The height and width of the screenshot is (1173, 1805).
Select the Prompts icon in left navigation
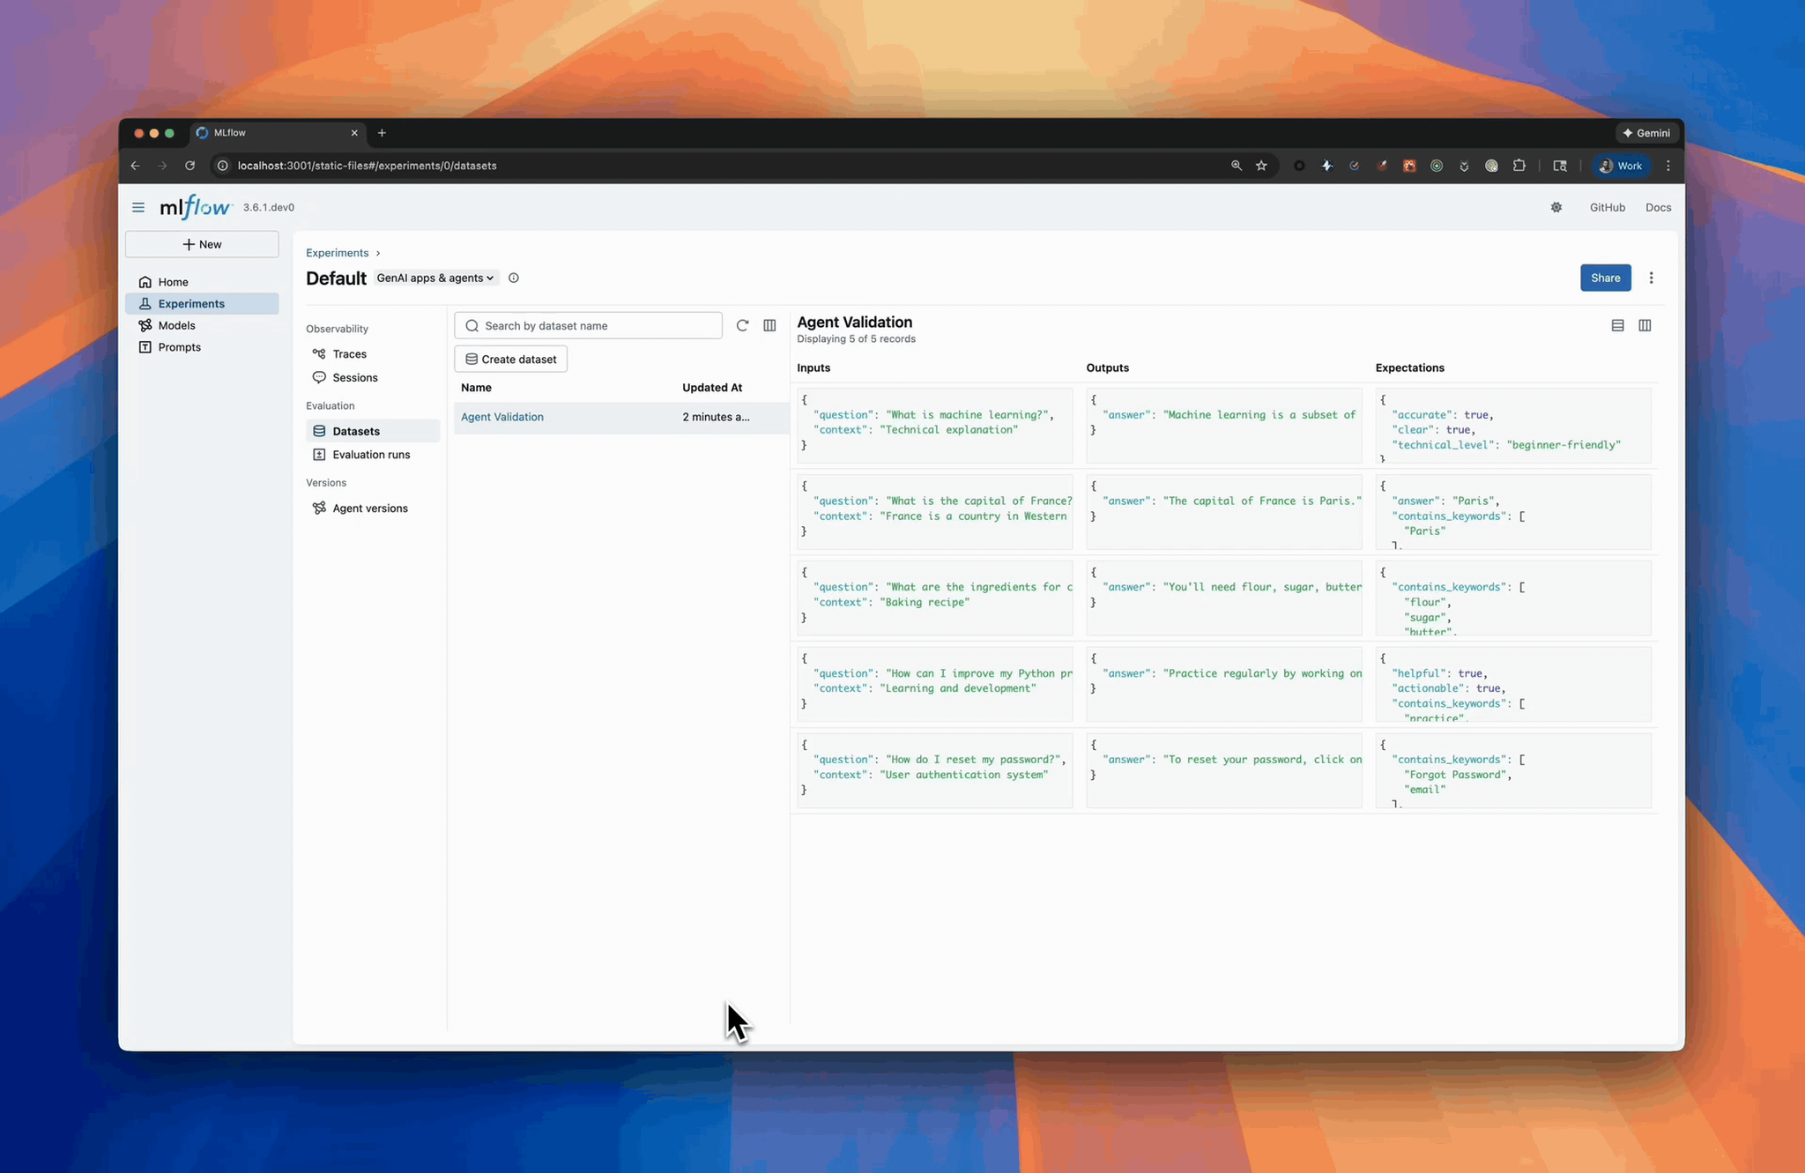click(x=146, y=347)
